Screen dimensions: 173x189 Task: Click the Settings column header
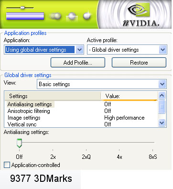pyautogui.click(x=53, y=96)
